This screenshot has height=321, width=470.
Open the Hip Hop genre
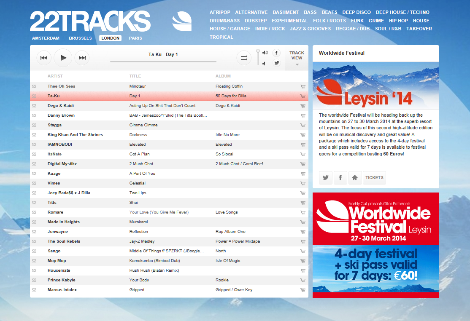click(398, 21)
